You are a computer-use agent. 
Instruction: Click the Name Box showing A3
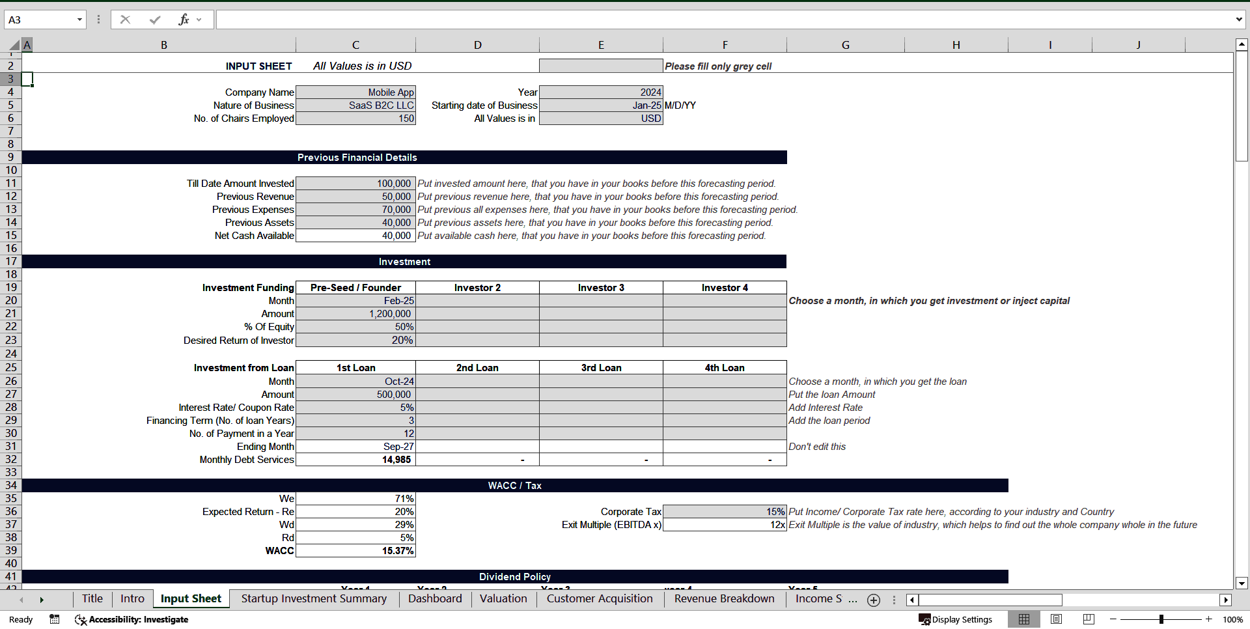39,20
